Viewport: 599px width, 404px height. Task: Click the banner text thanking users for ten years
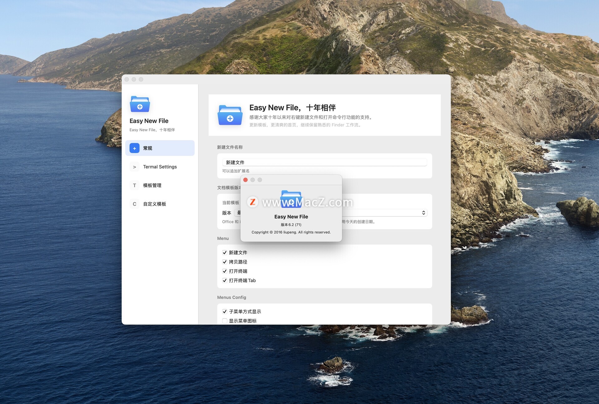pyautogui.click(x=311, y=117)
